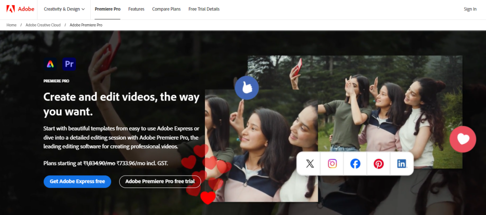Click the blue thumbs-up like icon
The image size is (486, 215).
pyautogui.click(x=247, y=88)
